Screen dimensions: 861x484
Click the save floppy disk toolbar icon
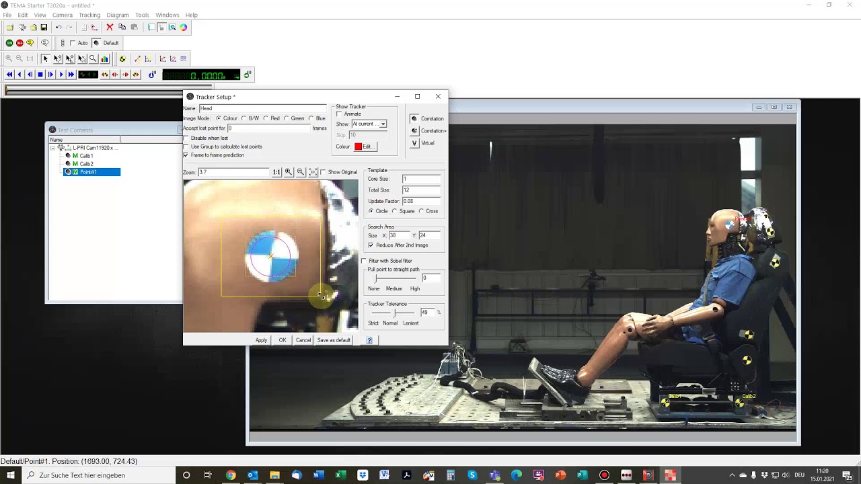(44, 28)
